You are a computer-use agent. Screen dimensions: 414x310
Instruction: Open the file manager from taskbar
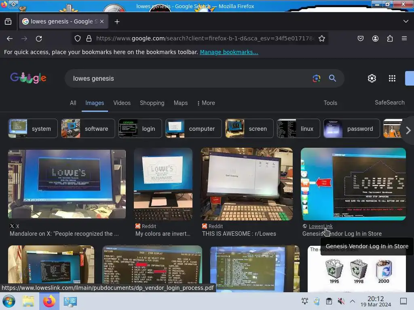[28, 301]
